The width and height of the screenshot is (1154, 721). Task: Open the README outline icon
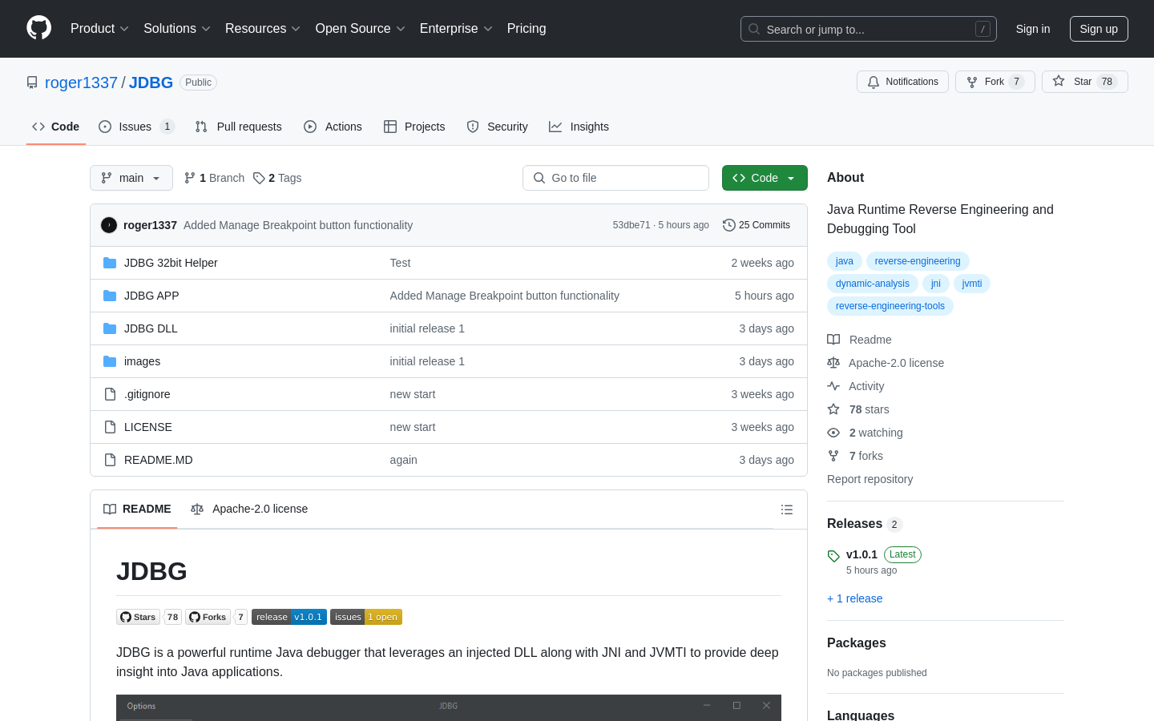point(787,510)
